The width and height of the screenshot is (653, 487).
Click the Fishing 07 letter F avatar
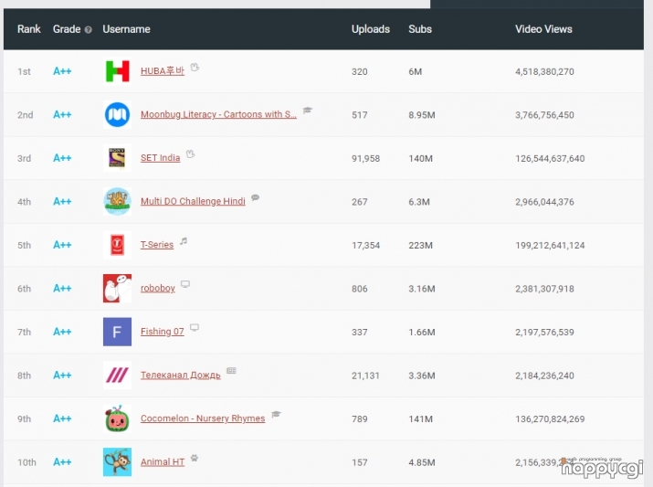[118, 332]
